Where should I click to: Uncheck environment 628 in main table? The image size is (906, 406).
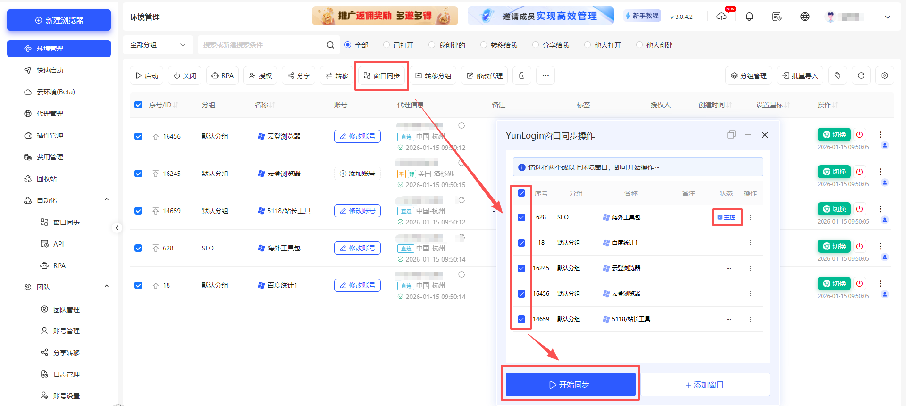point(138,248)
